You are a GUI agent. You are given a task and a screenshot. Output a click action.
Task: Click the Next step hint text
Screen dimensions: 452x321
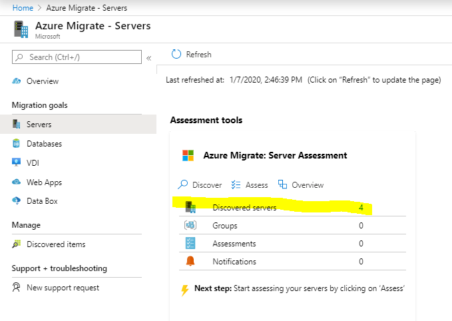[300, 288]
